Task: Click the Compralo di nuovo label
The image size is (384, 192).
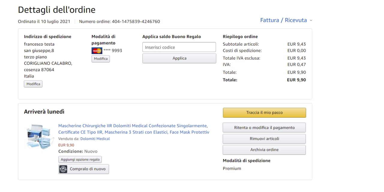Action: (x=88, y=169)
